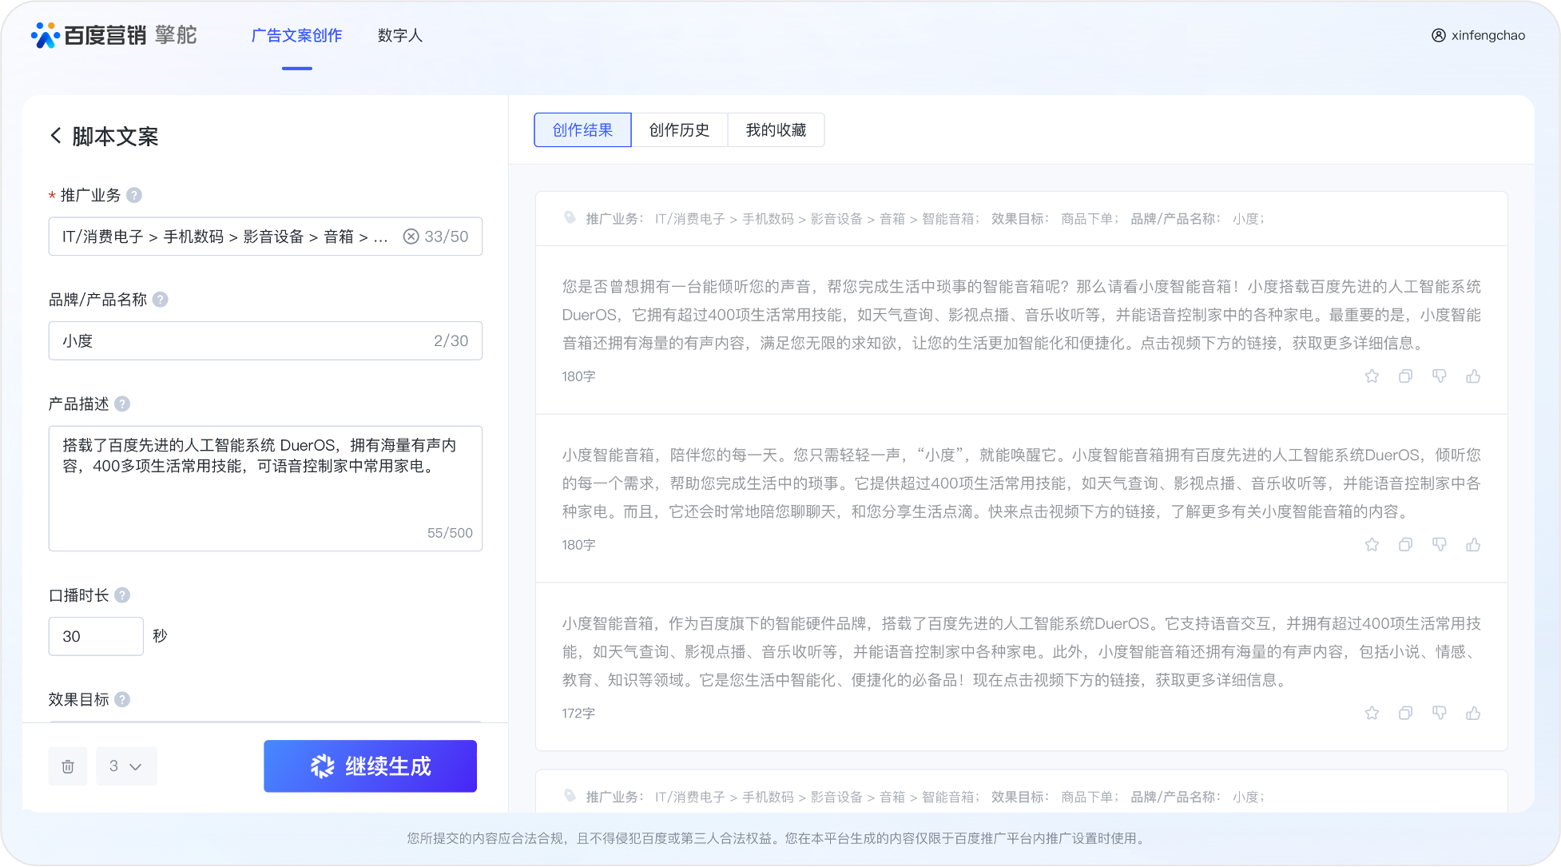The image size is (1561, 867).
Task: Open the xinfengchao user account icon
Action: (1438, 35)
